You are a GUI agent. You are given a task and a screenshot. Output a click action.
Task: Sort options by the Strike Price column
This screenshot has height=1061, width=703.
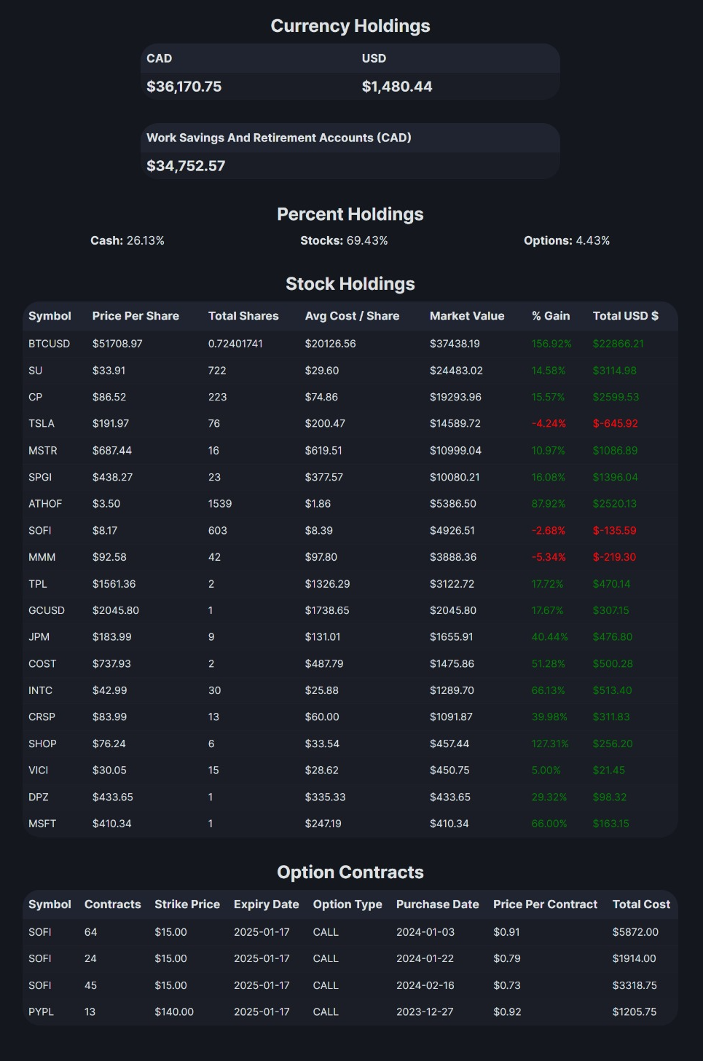(187, 904)
